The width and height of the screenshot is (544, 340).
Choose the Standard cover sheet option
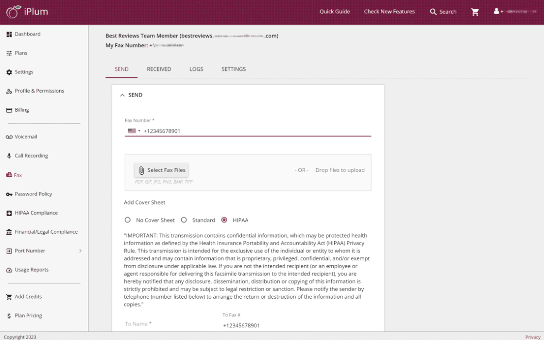pos(184,220)
